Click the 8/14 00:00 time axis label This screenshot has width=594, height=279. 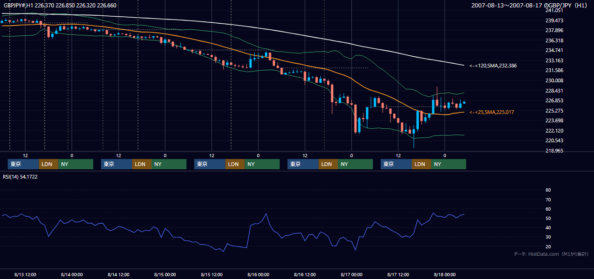pos(72,274)
